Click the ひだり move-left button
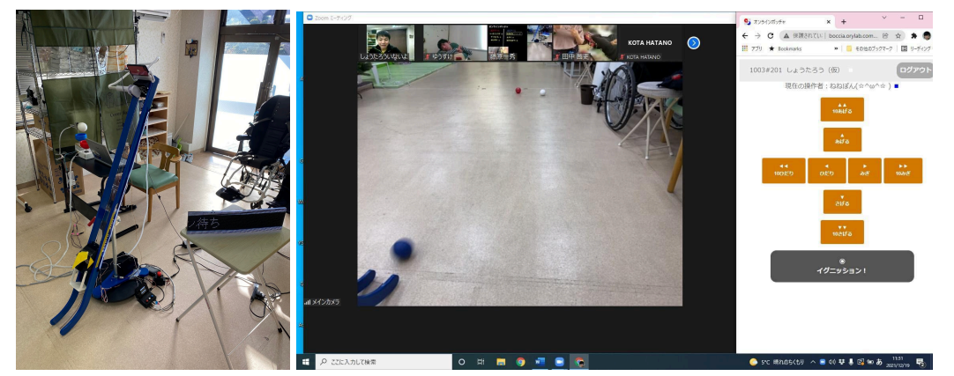This screenshot has width=954, height=376. click(x=826, y=171)
